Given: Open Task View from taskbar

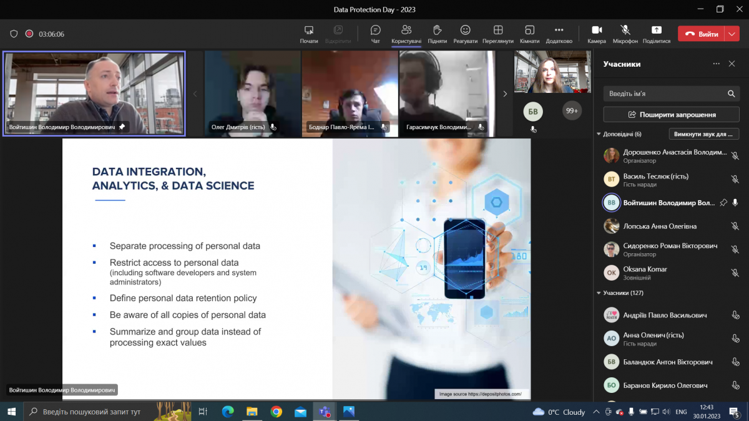Looking at the screenshot, I should pyautogui.click(x=203, y=412).
